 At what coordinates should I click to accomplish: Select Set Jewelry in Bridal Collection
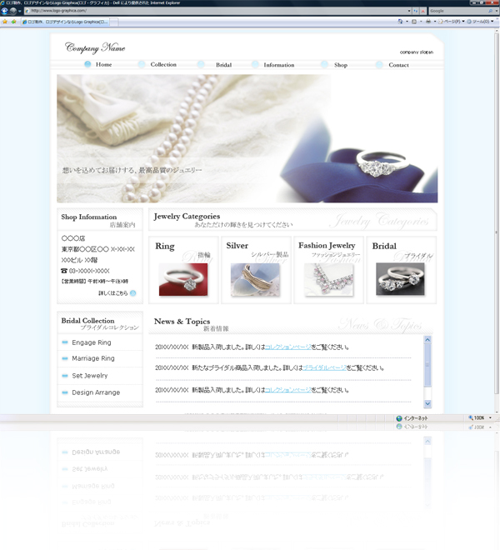(90, 375)
